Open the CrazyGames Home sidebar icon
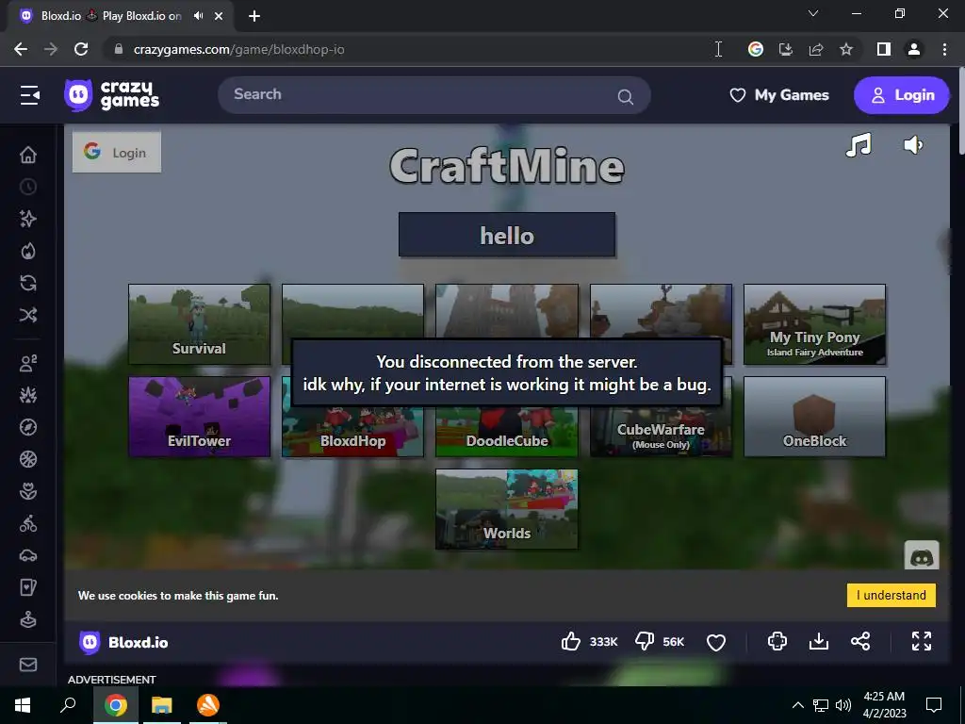965x724 pixels. [28, 155]
